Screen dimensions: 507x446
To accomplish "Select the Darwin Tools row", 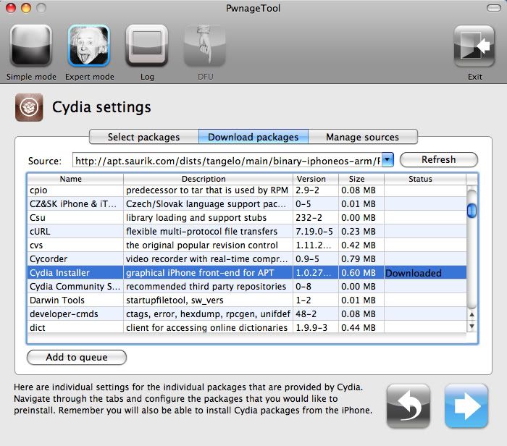I will [x=247, y=300].
